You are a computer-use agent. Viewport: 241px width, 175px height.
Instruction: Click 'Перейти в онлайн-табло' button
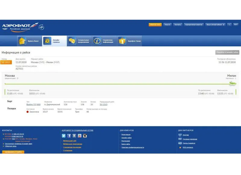click(x=227, y=52)
